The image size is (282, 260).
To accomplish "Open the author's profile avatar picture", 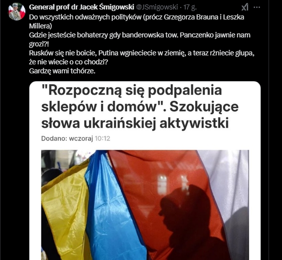I will tap(17, 11).
